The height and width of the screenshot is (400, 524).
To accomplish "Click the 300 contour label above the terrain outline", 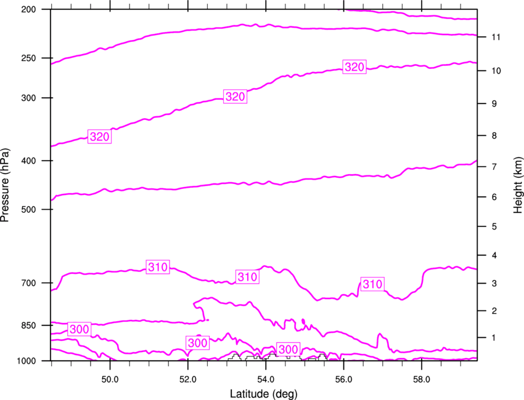I will pyautogui.click(x=288, y=350).
